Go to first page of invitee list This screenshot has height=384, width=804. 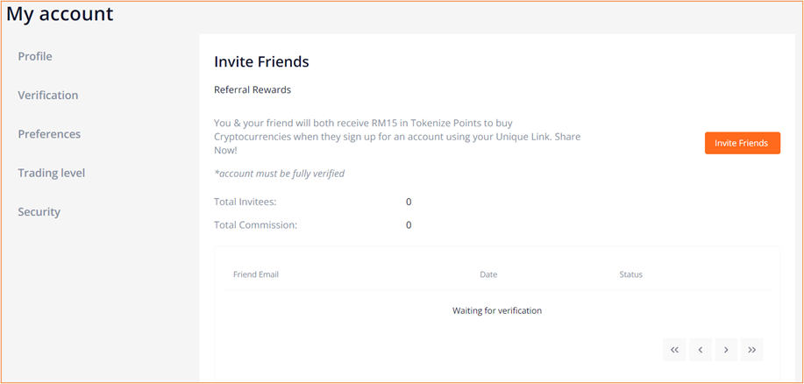[674, 350]
